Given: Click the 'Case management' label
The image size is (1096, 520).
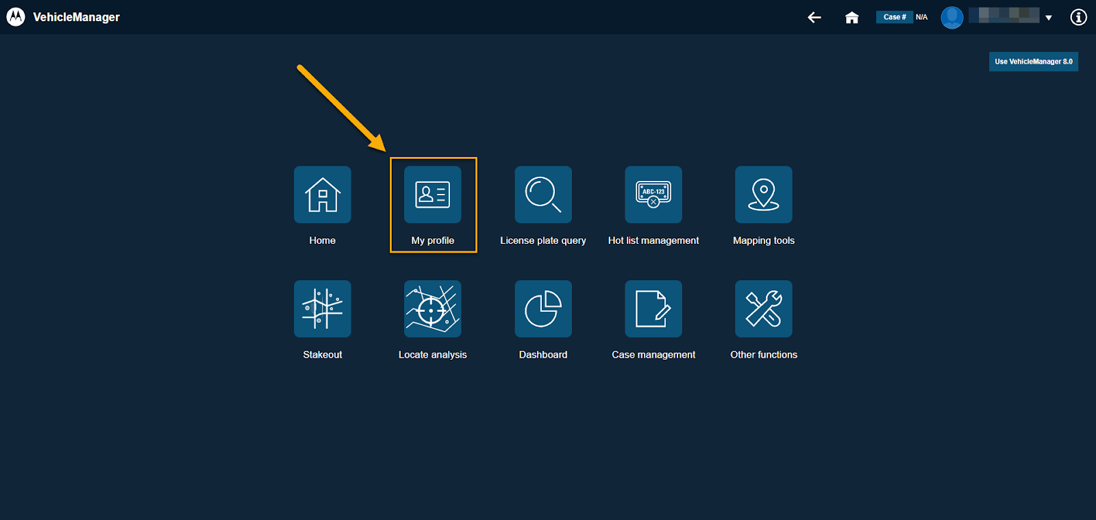Looking at the screenshot, I should click(x=653, y=355).
